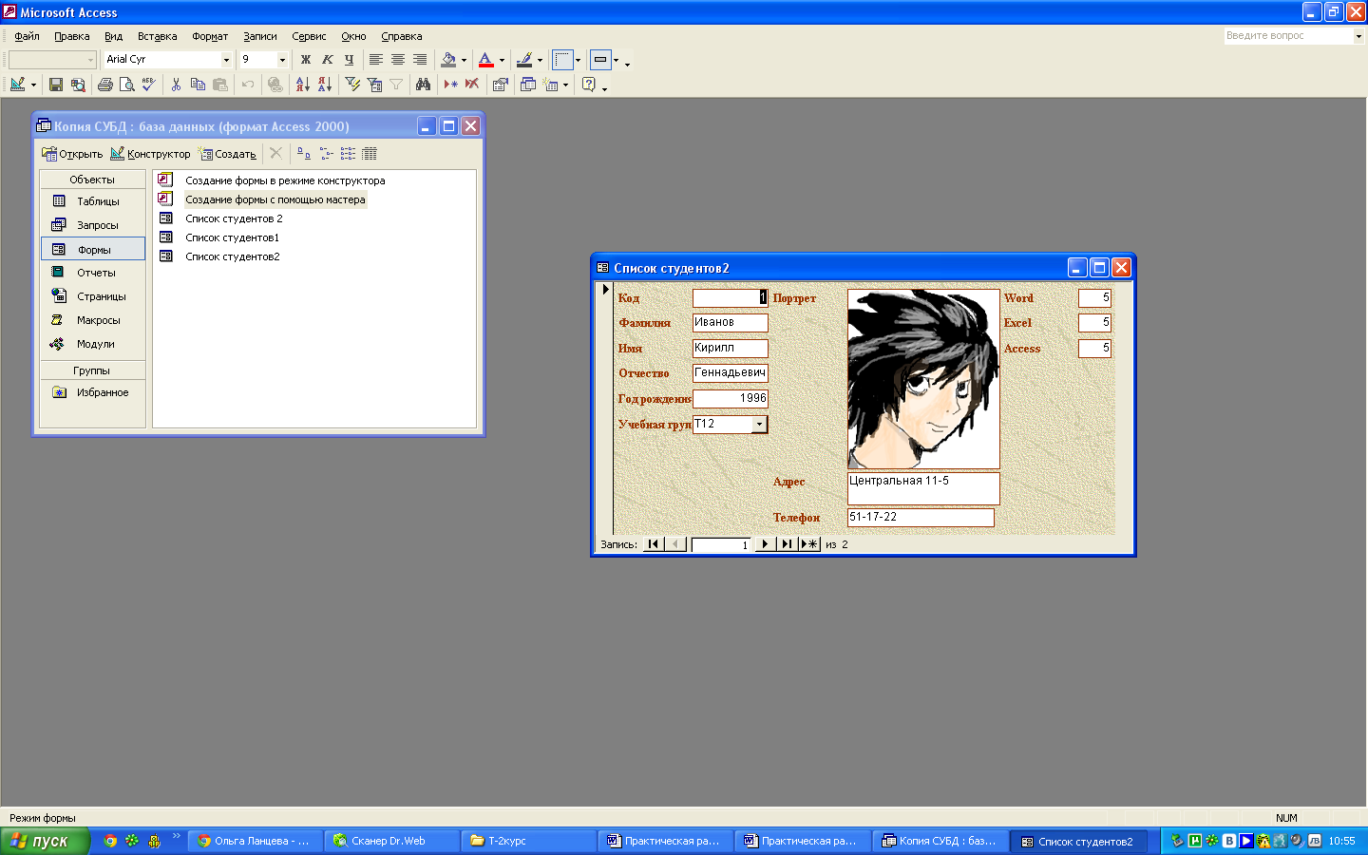The width and height of the screenshot is (1368, 855).
Task: Sort ascending А-Я icon
Action: (x=302, y=85)
